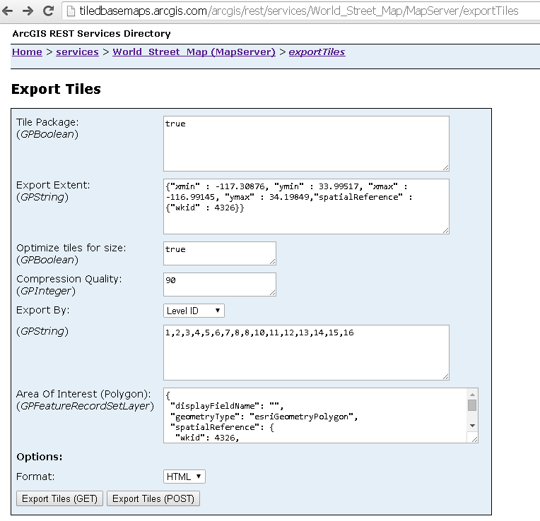Open the services breadcrumb link

click(x=77, y=52)
